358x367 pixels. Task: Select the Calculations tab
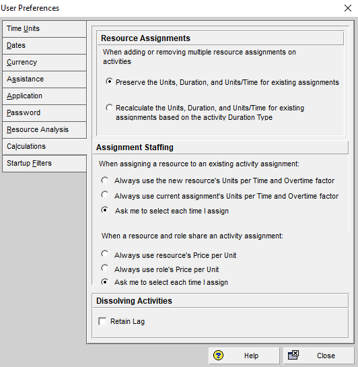point(44,147)
